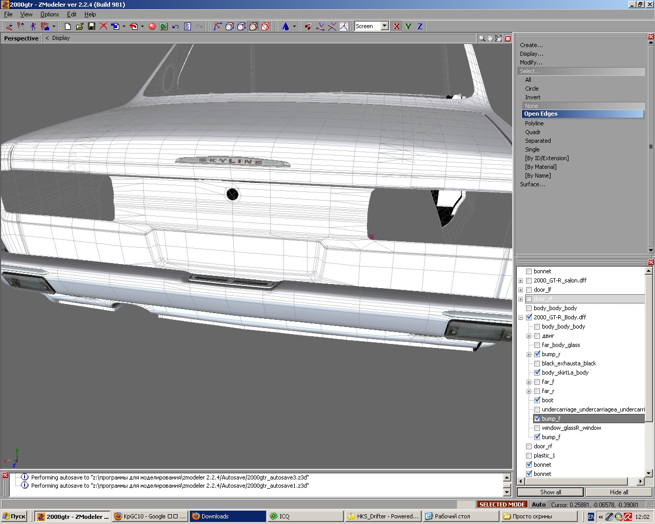Click the Undo arrow icon
Screen dimensions: 655x524
pos(176,26)
